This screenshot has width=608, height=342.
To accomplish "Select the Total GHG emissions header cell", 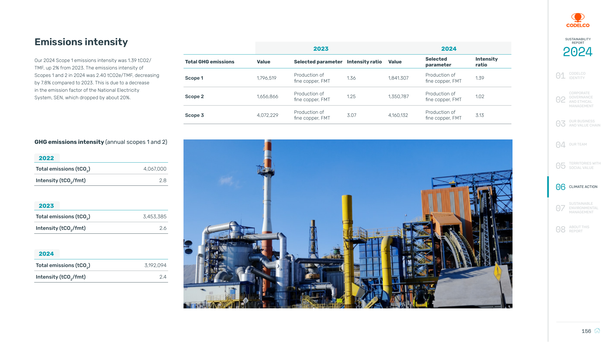I will coord(209,62).
